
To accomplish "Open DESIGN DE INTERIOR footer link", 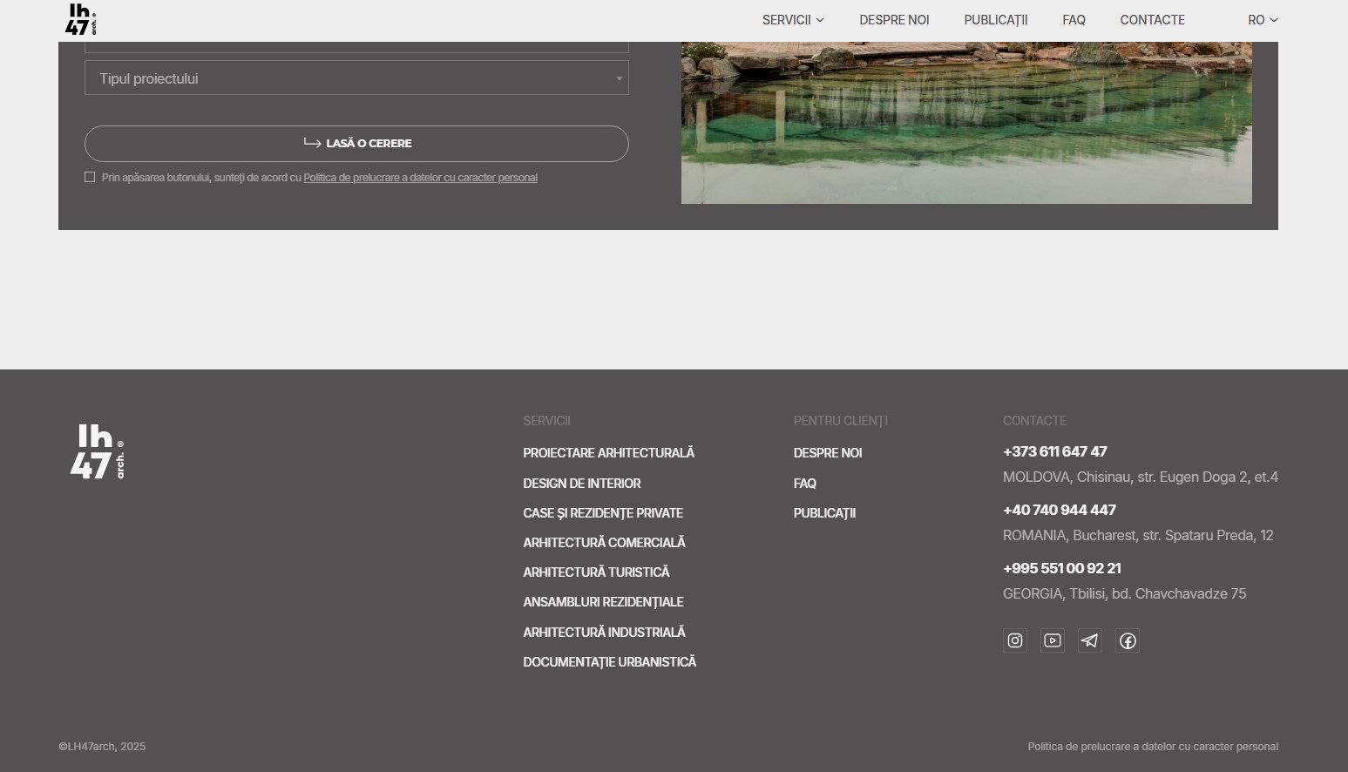I will 581,484.
